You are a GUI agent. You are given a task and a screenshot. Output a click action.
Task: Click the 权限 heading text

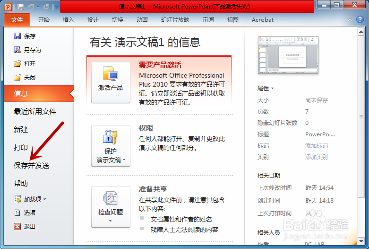[146, 128]
